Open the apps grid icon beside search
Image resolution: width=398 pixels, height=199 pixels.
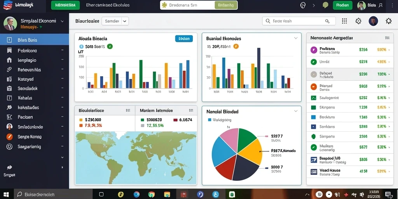coord(344,21)
